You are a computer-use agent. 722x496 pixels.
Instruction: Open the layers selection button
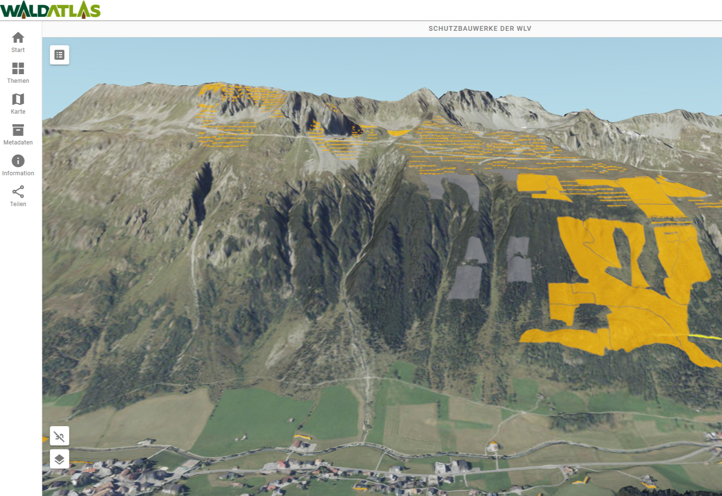[59, 459]
